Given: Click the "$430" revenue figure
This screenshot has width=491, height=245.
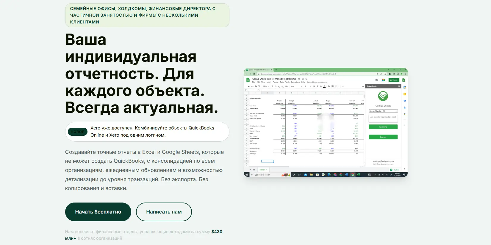Looking at the screenshot, I should click(x=217, y=232).
